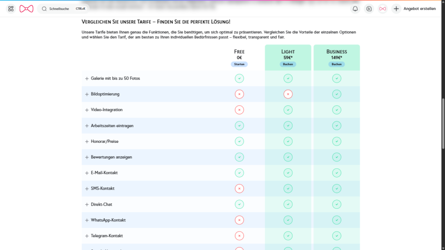Expand the Galerie mit bis zu 50 Fotos row

coord(87,79)
